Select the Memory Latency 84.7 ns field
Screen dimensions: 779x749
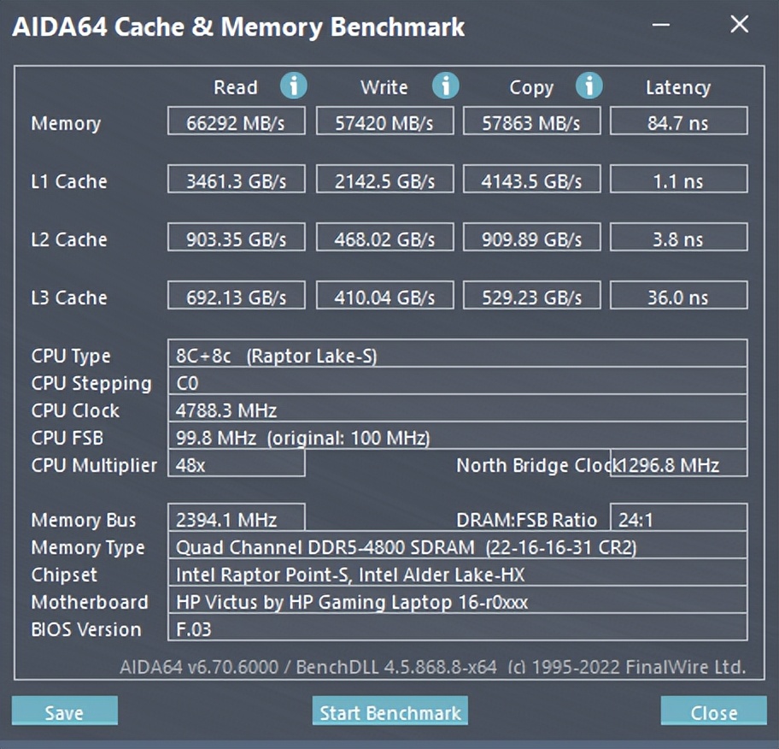tap(678, 121)
